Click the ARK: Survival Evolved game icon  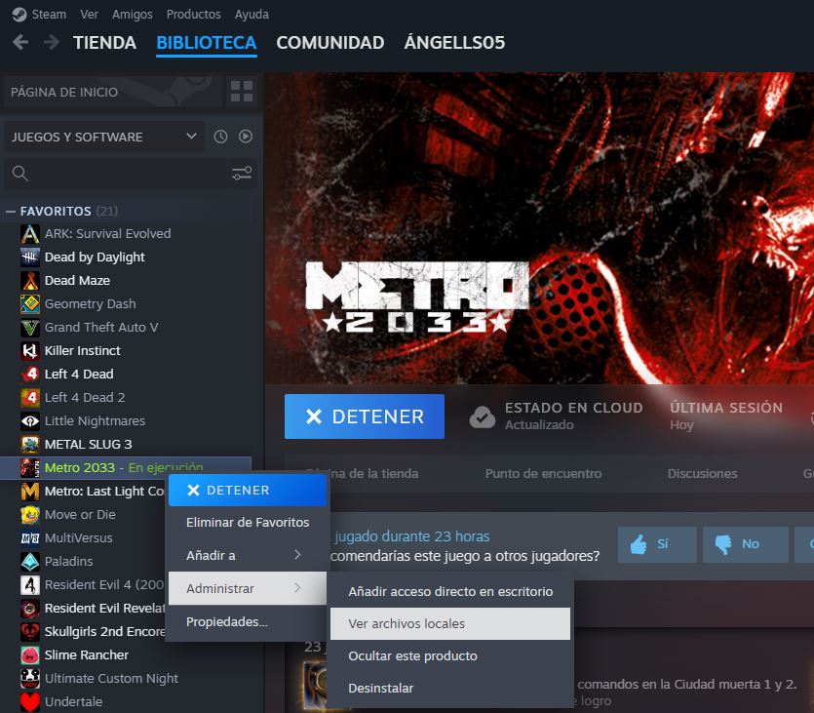[30, 234]
